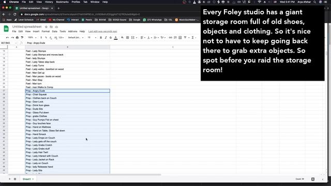The height and width of the screenshot is (186, 331).
Task: Click the Explore button at bottom right
Action: coord(313,179)
